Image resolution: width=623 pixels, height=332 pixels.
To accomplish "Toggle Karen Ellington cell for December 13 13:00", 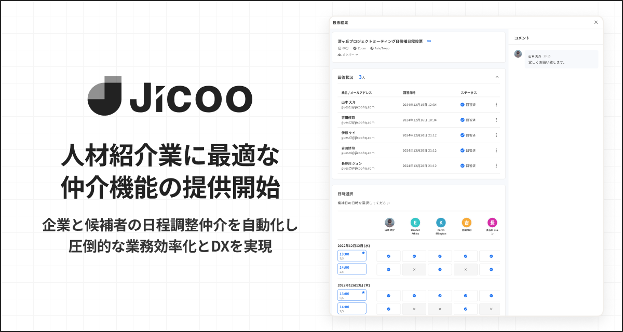I will point(440,296).
